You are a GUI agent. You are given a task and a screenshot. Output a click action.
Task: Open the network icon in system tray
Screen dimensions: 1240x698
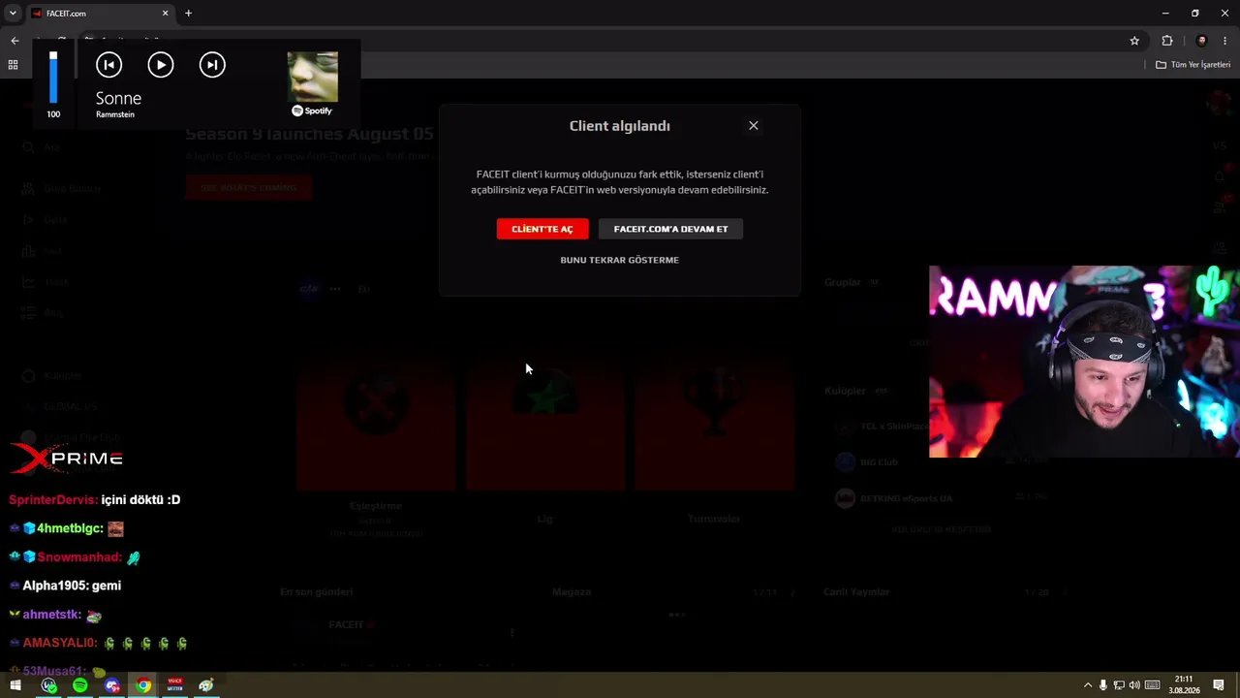(1119, 685)
